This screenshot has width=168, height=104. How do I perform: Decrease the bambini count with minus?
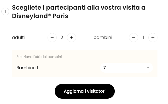[134, 38]
